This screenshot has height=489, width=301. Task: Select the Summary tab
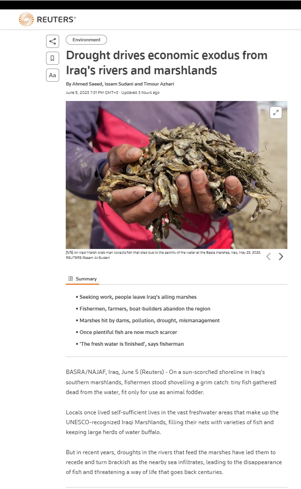(x=83, y=279)
